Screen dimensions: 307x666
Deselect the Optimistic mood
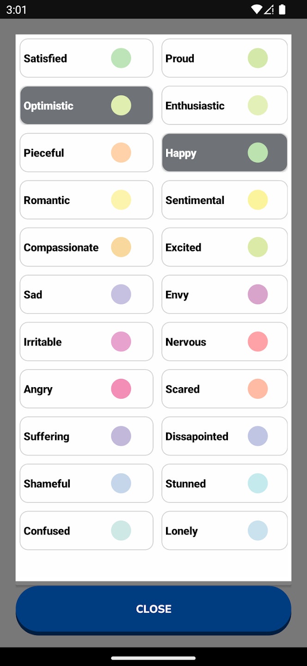click(86, 105)
